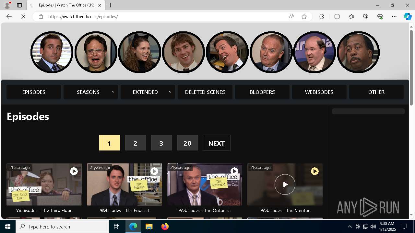
Task: Click the NEXT pagination button
Action: coord(217,143)
